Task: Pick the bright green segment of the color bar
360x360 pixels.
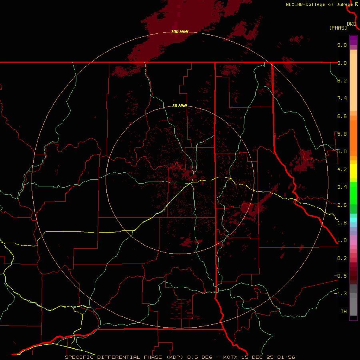Action: tap(353, 193)
